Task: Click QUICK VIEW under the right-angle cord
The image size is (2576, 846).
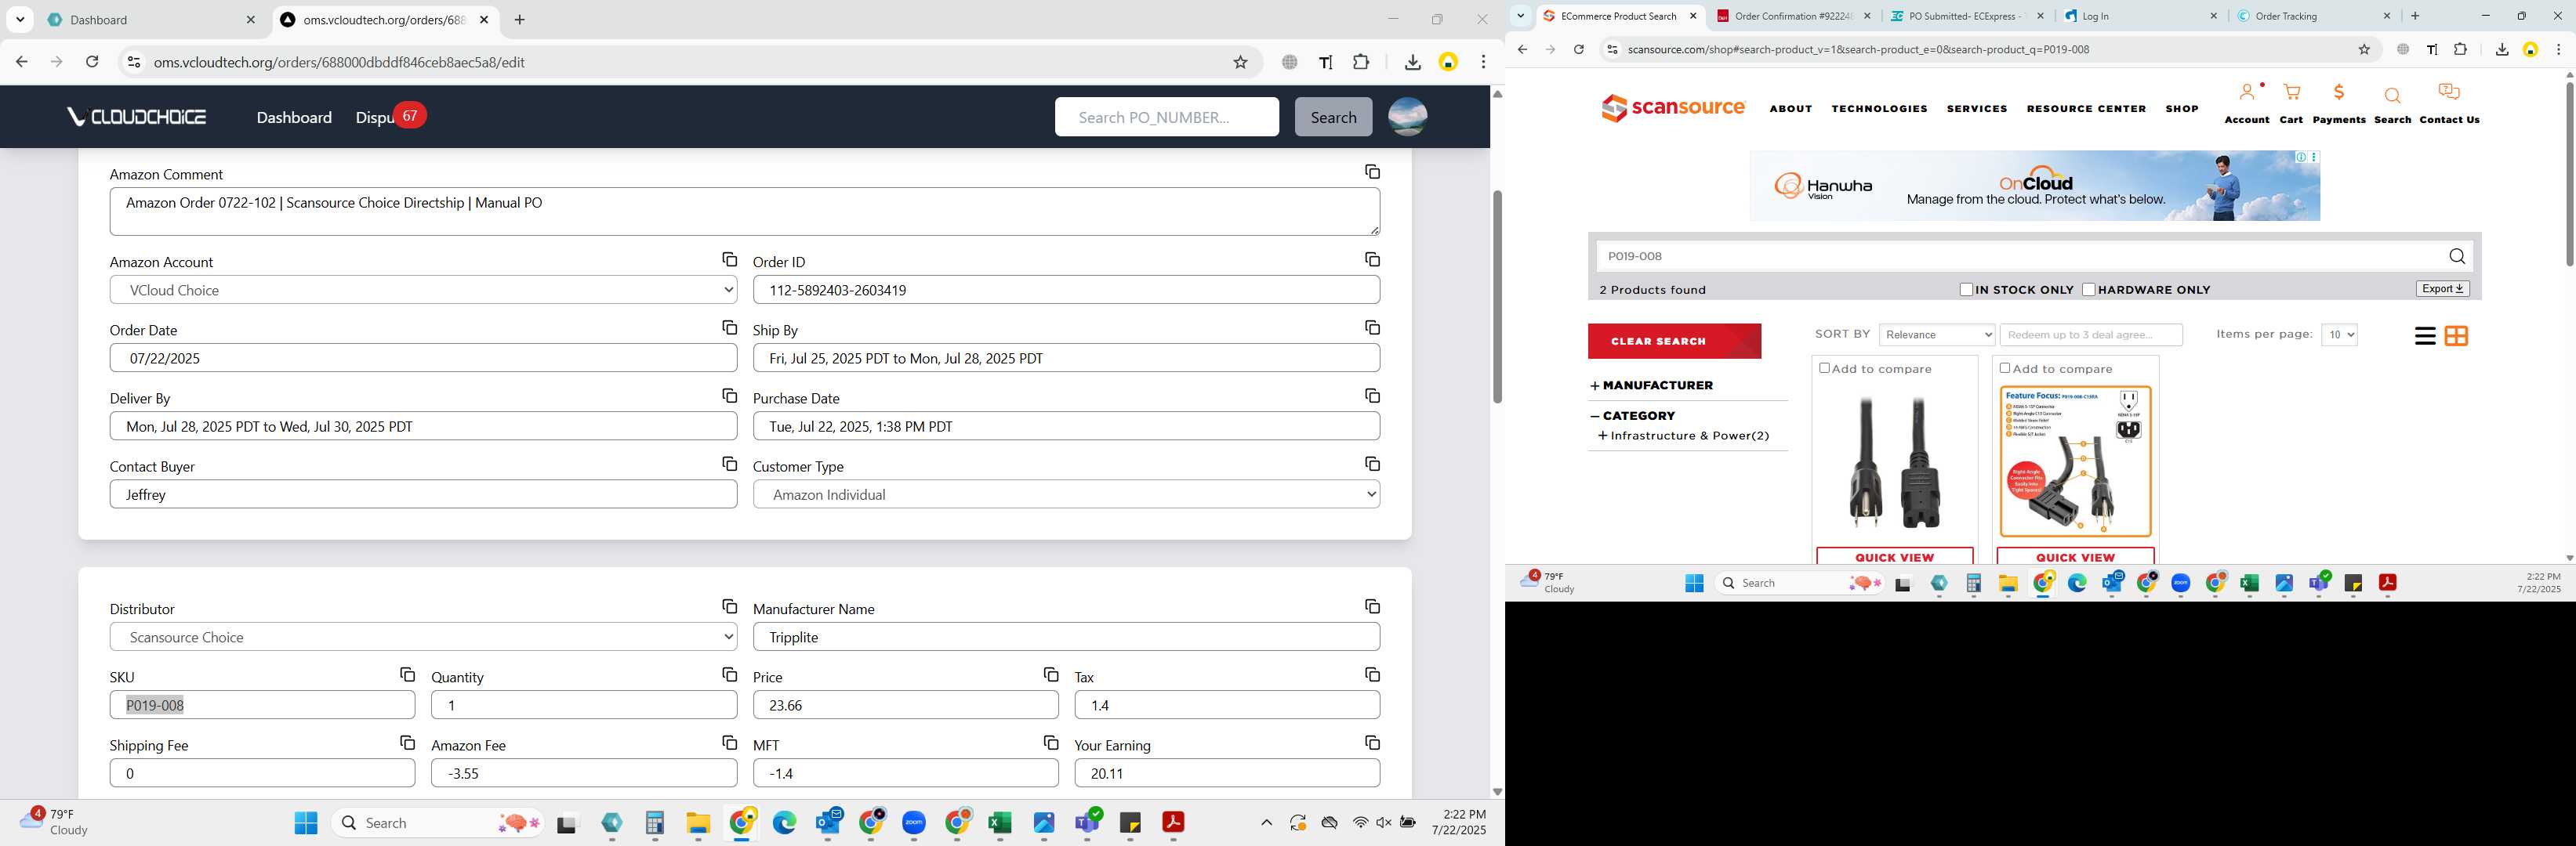Action: pos(2075,557)
